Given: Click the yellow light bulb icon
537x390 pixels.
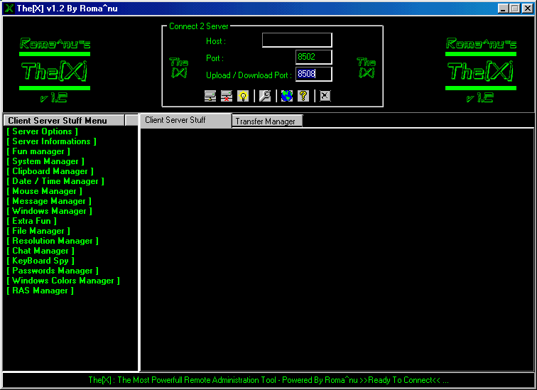Looking at the screenshot, I should [x=243, y=96].
